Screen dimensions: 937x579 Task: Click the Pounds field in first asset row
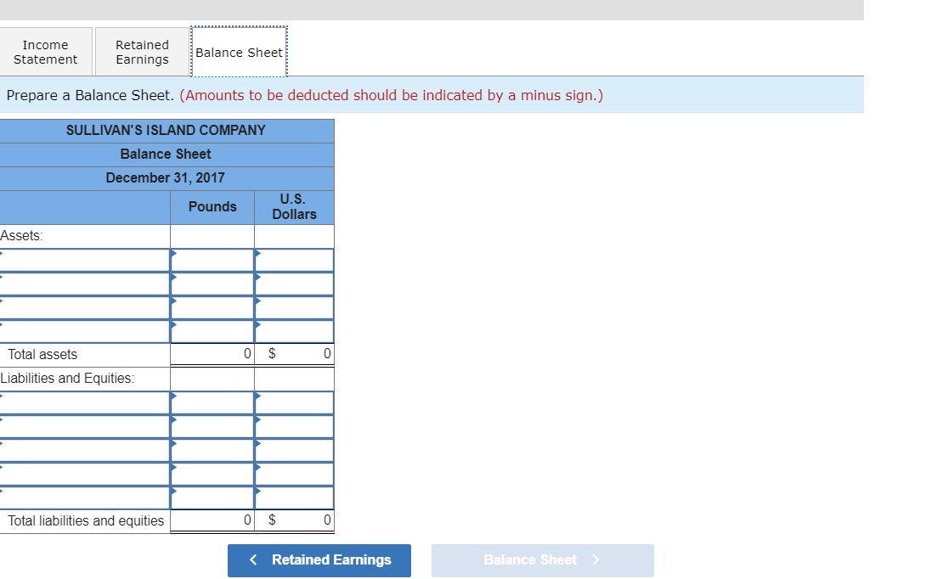pos(212,261)
